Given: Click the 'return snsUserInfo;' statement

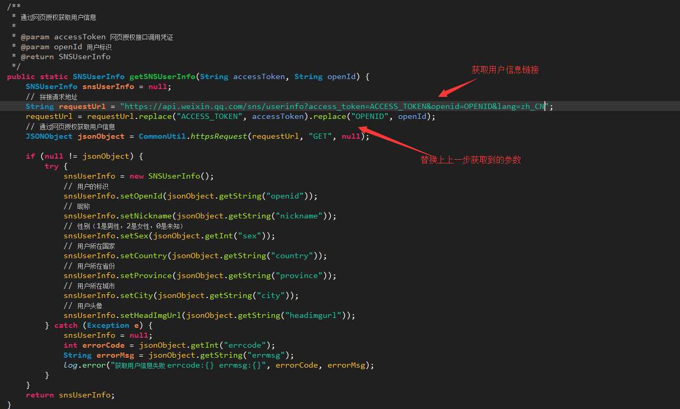Looking at the screenshot, I should tap(70, 395).
